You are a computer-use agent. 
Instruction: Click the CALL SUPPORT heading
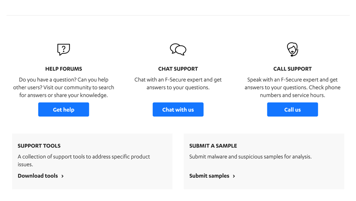[x=292, y=69]
